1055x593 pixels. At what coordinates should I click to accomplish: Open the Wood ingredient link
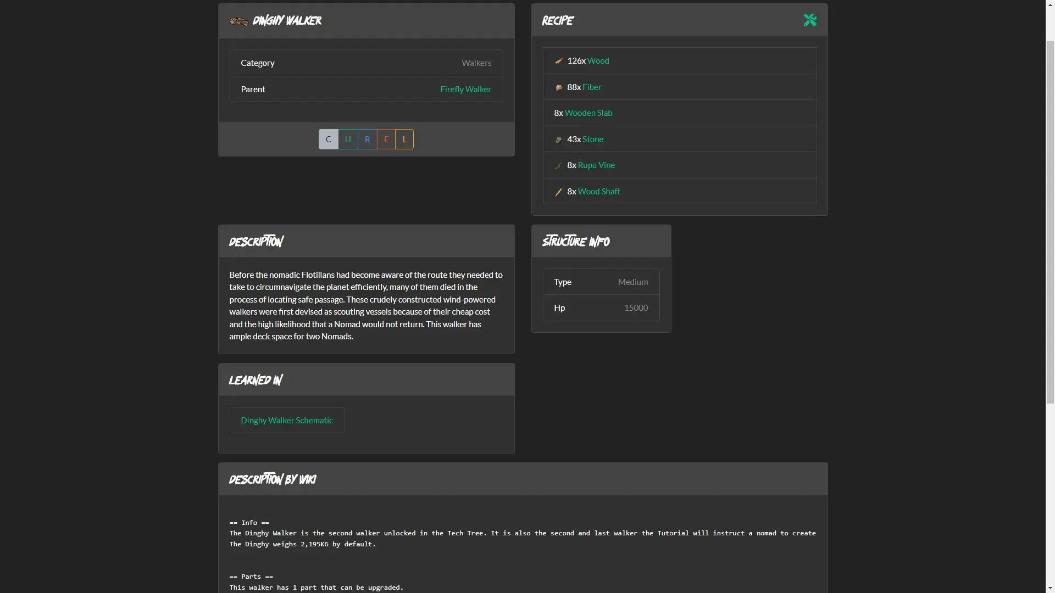[598, 61]
